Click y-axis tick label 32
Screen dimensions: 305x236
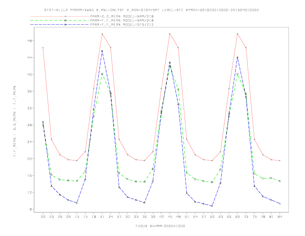[x=30, y=108]
